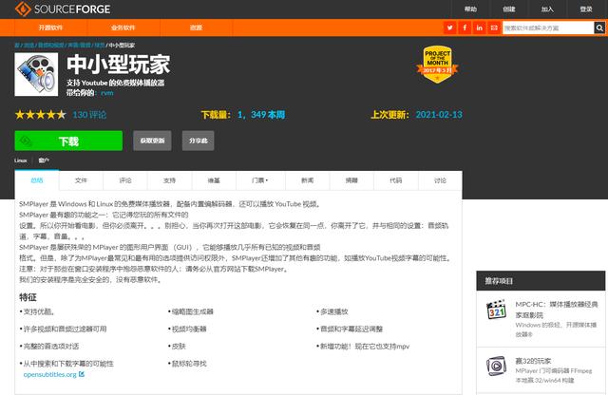
Task: Click the 视频均衡器 feature item
Action: pyautogui.click(x=189, y=329)
